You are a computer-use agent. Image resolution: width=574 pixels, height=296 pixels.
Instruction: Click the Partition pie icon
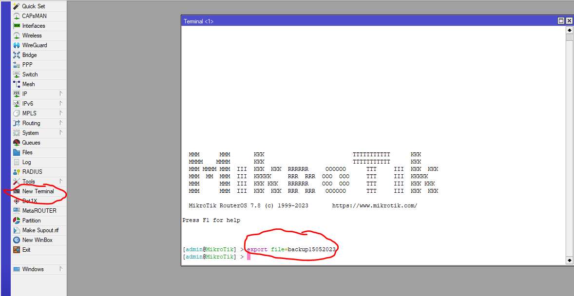coord(17,221)
